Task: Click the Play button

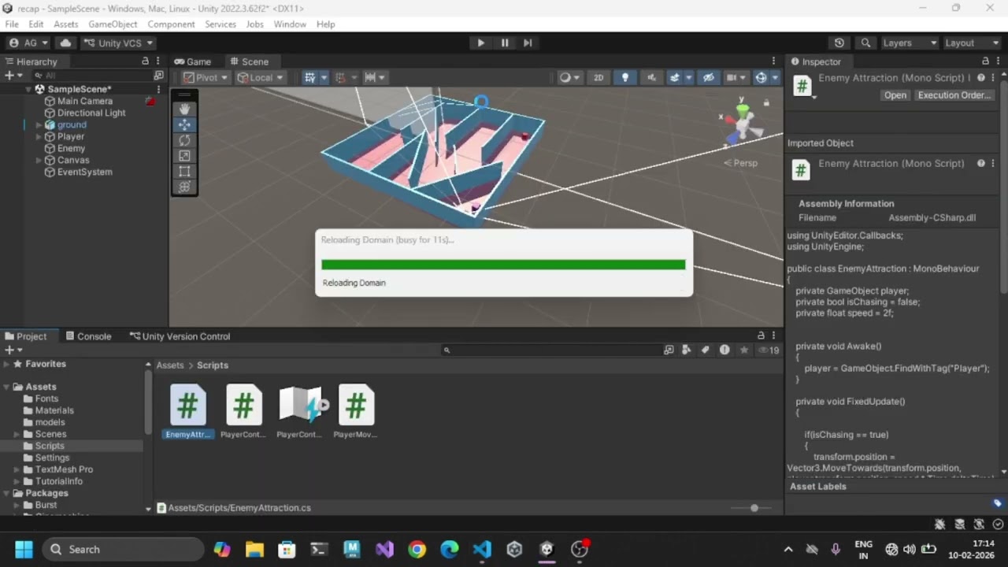Action: coord(480,43)
